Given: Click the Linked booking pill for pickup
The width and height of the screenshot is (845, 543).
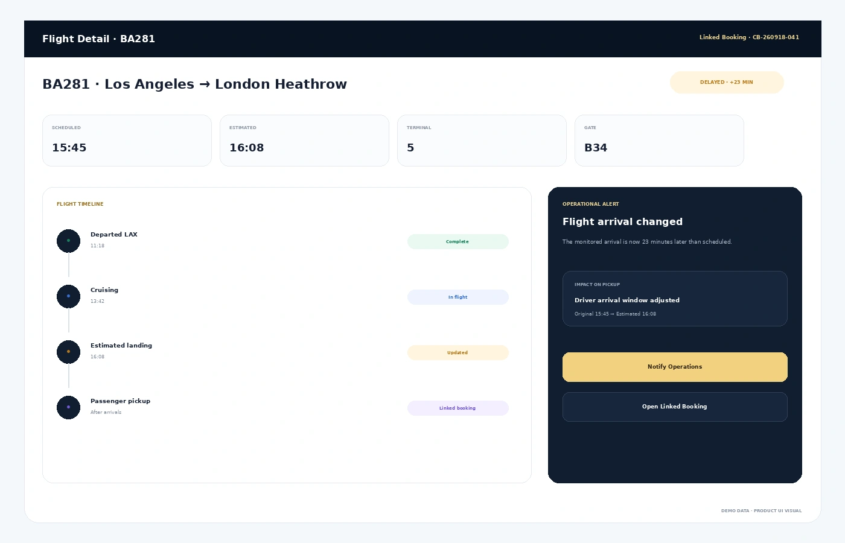Looking at the screenshot, I should [458, 408].
